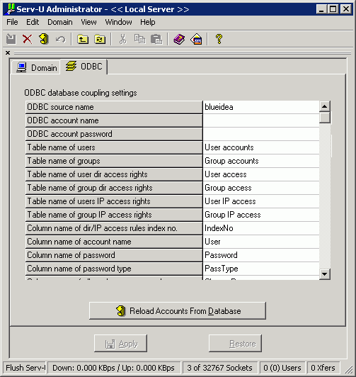Screen dimensions: 356x377
Task: Maximize the Serv-U Administrator window
Action: 333,9
